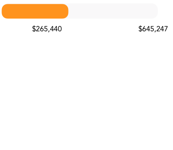Click the orange filled portion of the progress bar
Image resolution: width=173 pixels, height=150 pixels.
tap(35, 11)
